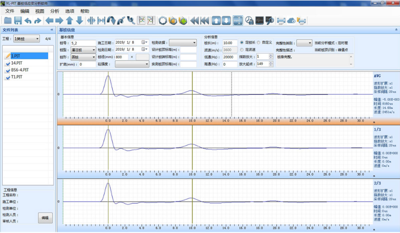Increase the 指数放大 spinner value

click(271, 55)
